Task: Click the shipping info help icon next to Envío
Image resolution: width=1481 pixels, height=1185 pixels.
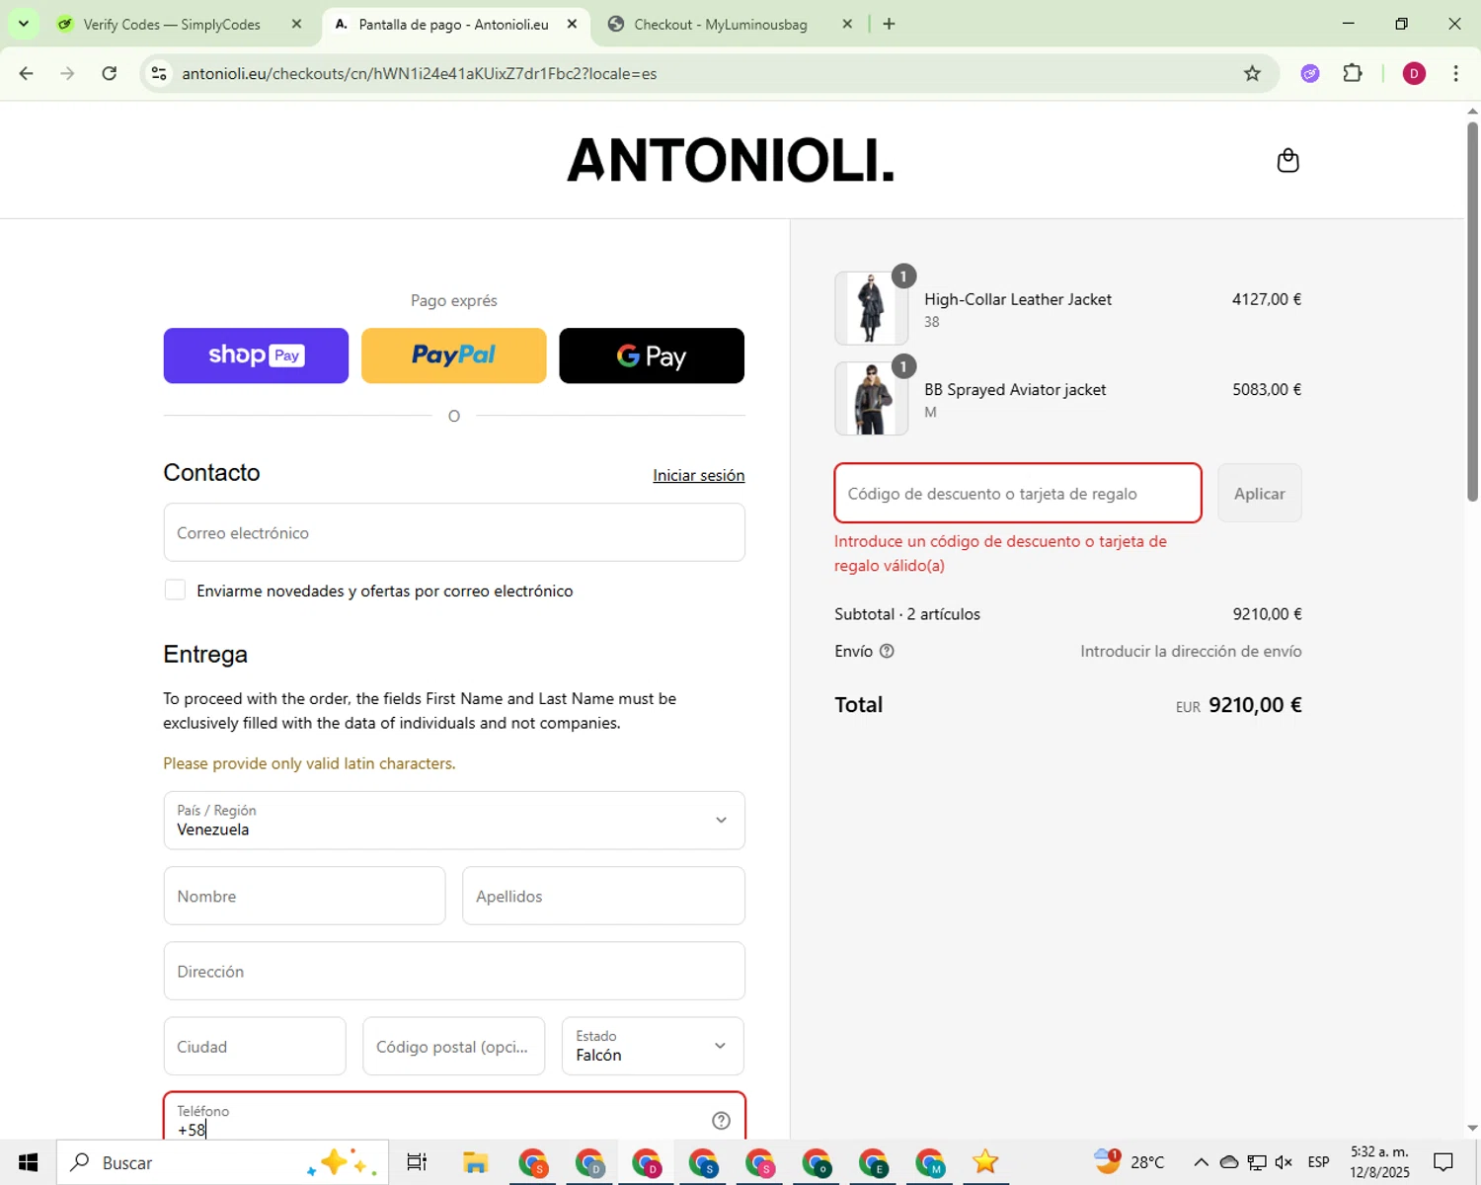Action: [887, 651]
